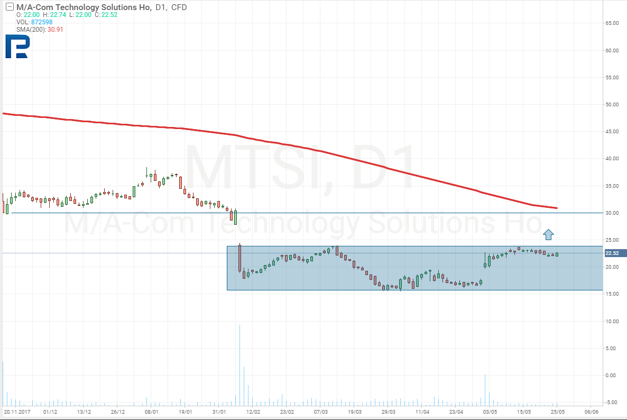Image resolution: width=627 pixels, height=420 pixels.
Task: Click the 23/04 date label
Action: [456, 412]
